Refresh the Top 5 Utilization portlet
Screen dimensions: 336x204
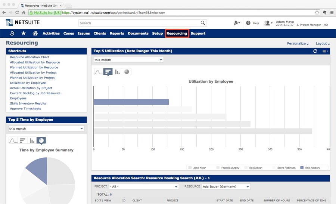pos(315,51)
